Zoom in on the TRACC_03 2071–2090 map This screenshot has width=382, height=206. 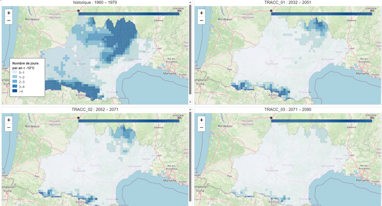coord(201,120)
